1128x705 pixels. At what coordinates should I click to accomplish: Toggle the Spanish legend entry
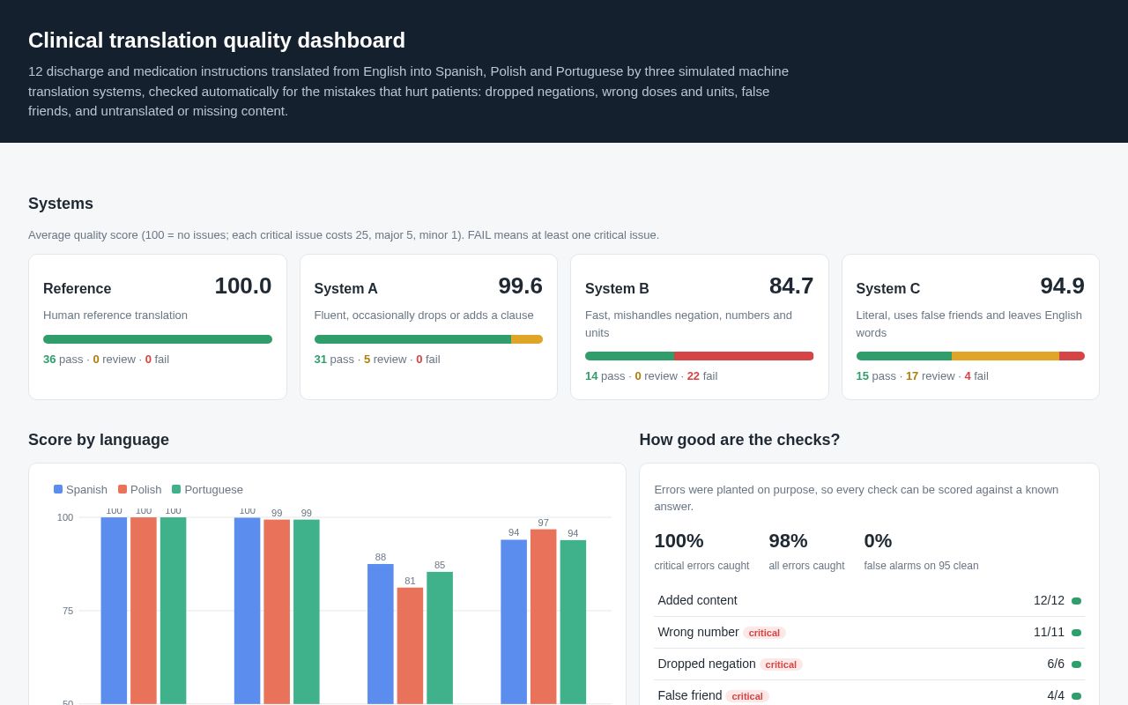pyautogui.click(x=80, y=489)
